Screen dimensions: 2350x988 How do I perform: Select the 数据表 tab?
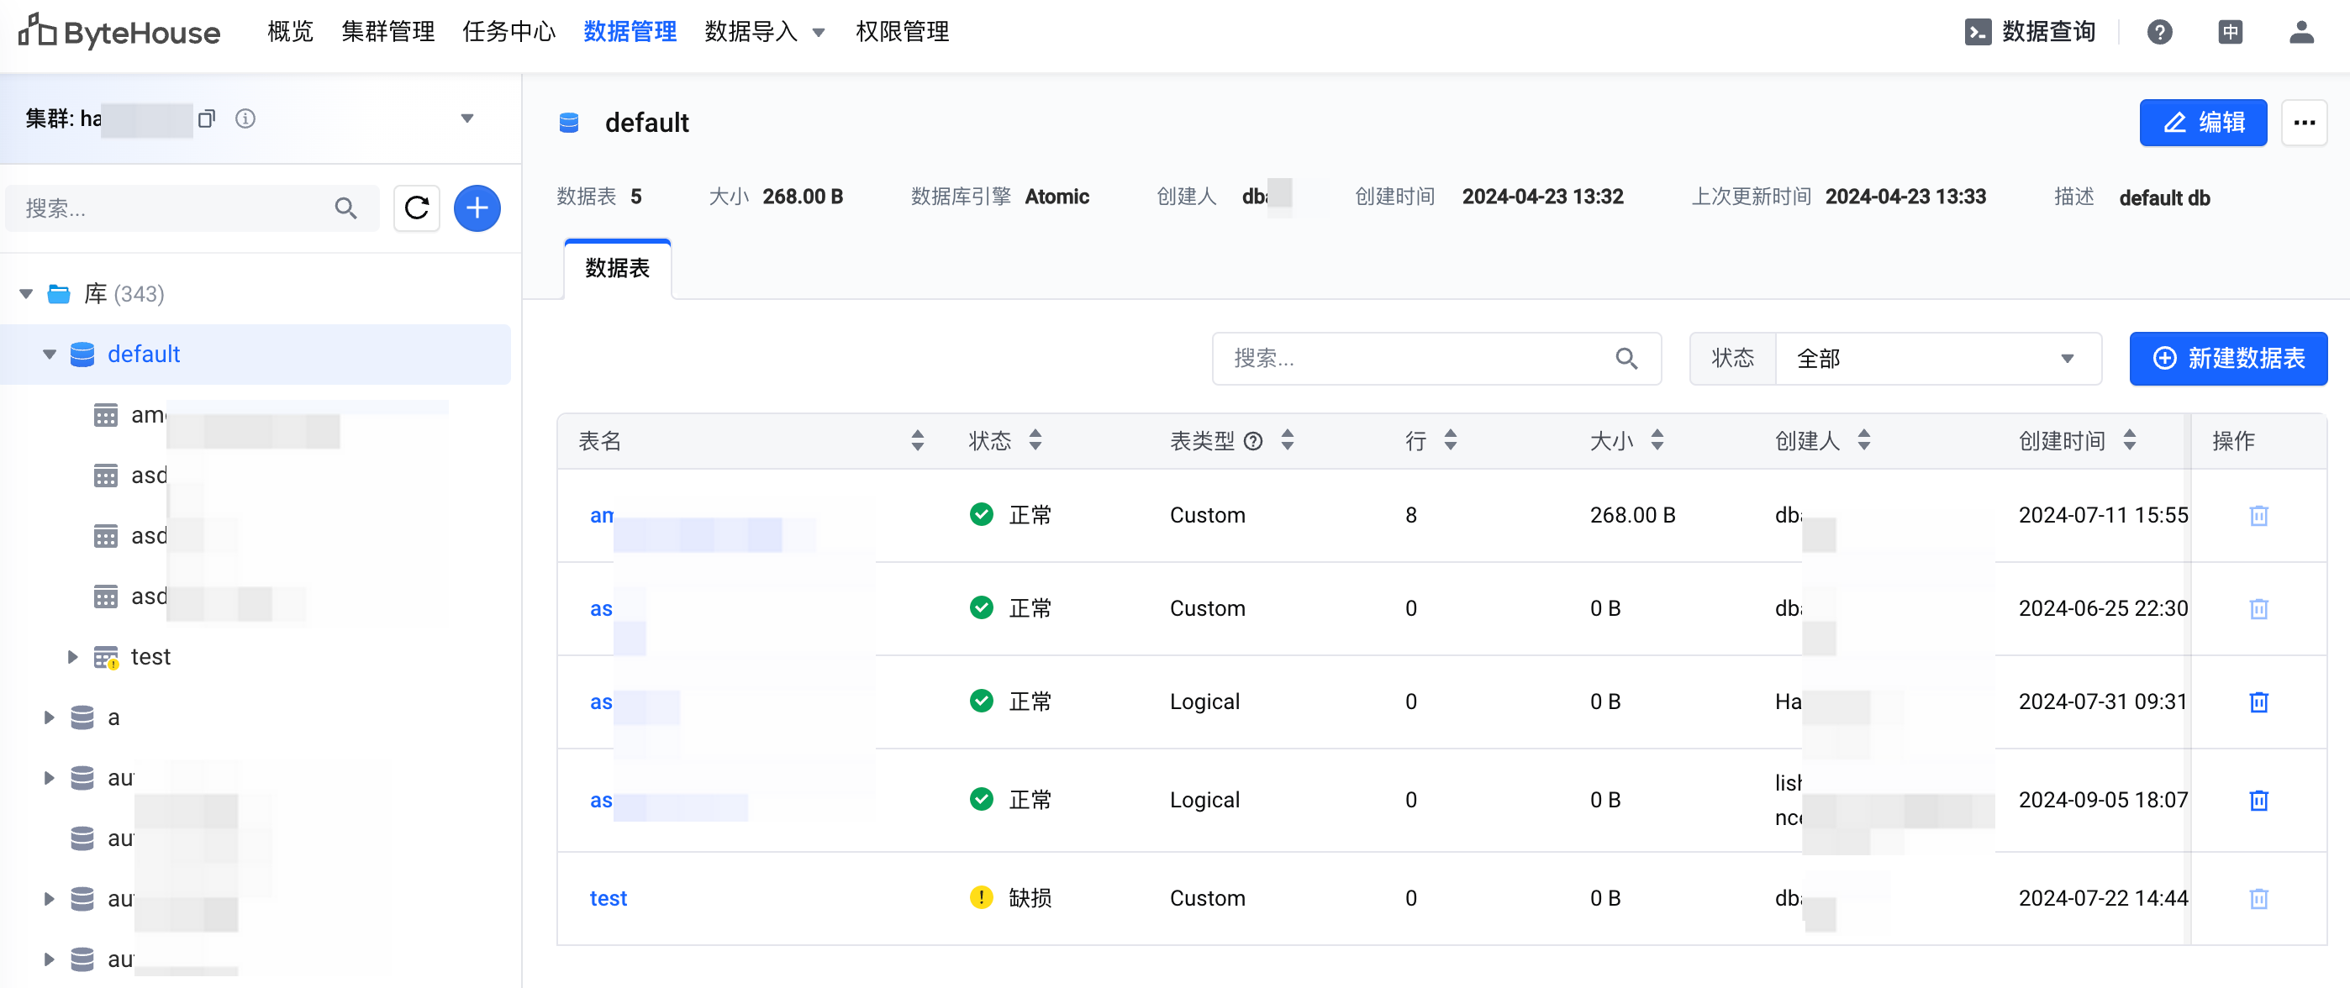coord(618,268)
